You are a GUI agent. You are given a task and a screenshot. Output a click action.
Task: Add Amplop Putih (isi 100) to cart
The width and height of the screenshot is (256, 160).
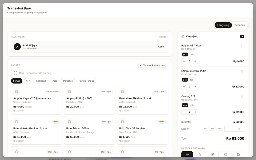tap(90, 100)
